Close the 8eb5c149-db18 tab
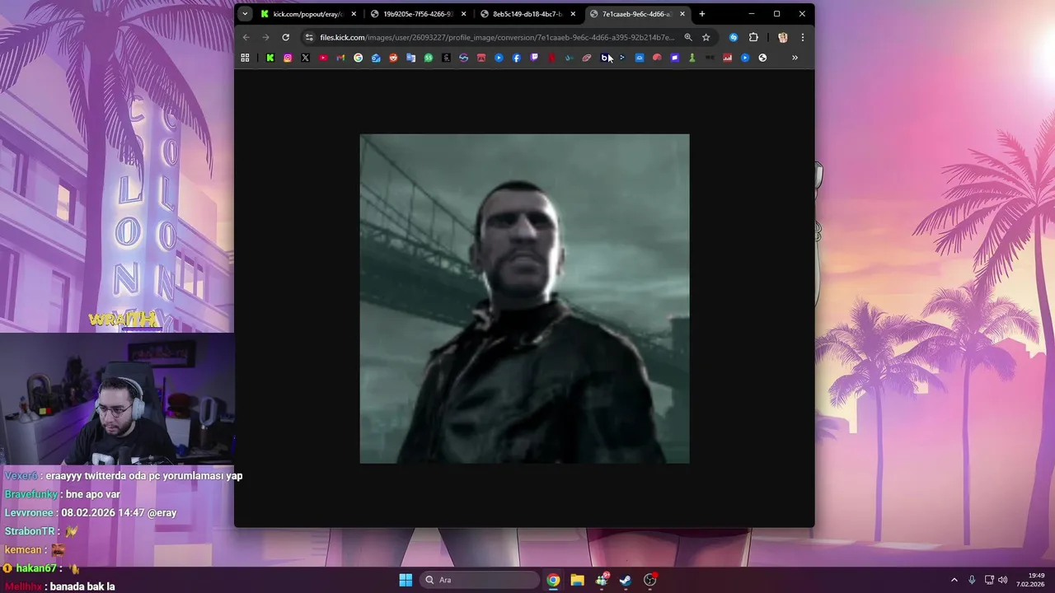The width and height of the screenshot is (1055, 593). pyautogui.click(x=573, y=14)
